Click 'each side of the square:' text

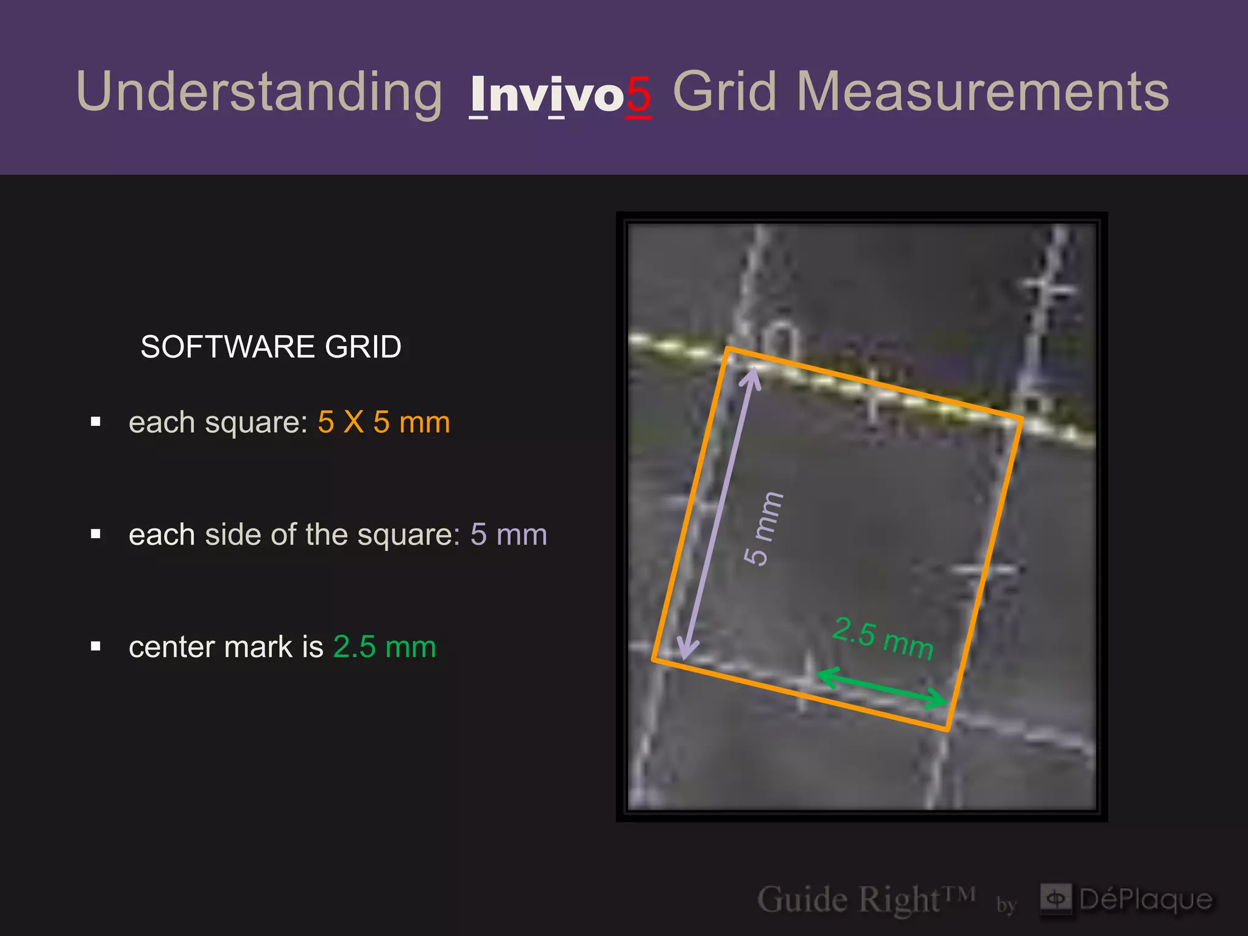tap(295, 535)
